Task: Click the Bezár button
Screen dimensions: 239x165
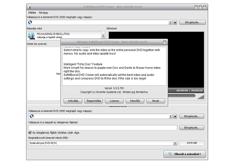Action: point(156,101)
